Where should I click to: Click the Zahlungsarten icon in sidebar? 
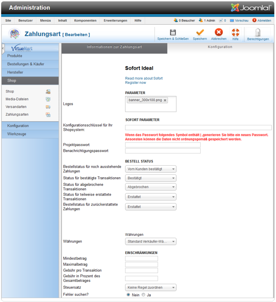point(48,115)
